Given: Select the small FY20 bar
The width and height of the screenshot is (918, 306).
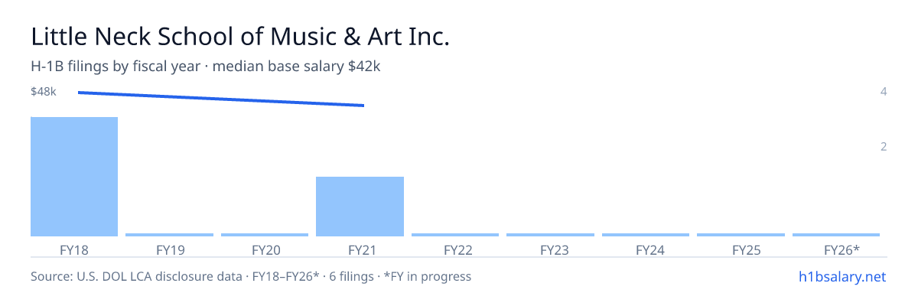Looking at the screenshot, I should (x=265, y=235).
